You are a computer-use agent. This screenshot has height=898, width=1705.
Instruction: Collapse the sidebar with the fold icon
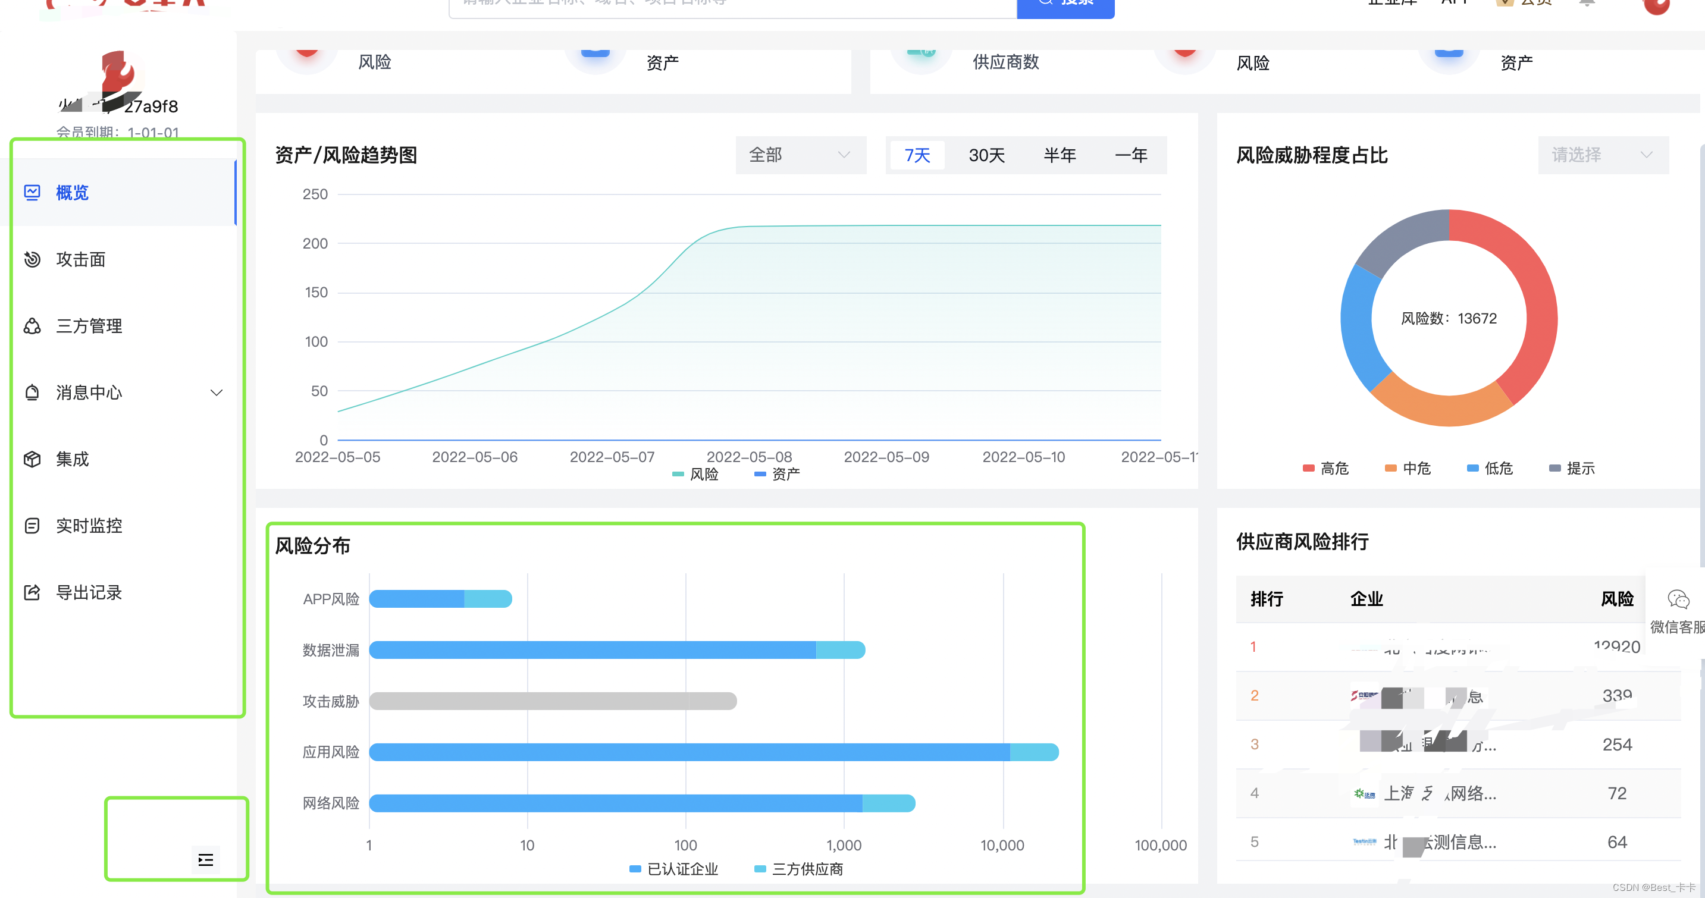[206, 859]
